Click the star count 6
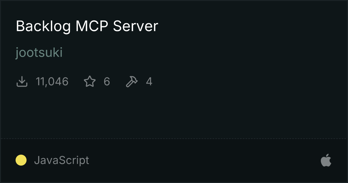 [x=107, y=81]
